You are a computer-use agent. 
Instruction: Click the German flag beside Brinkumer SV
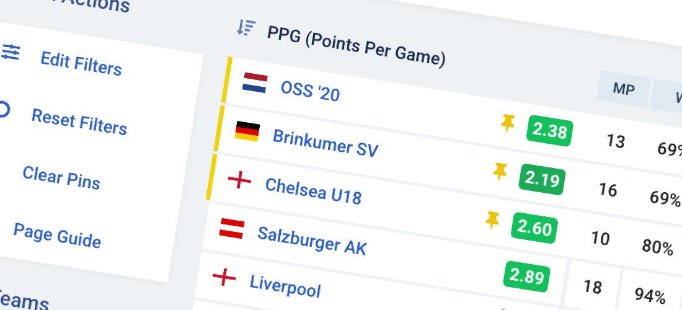click(x=247, y=131)
